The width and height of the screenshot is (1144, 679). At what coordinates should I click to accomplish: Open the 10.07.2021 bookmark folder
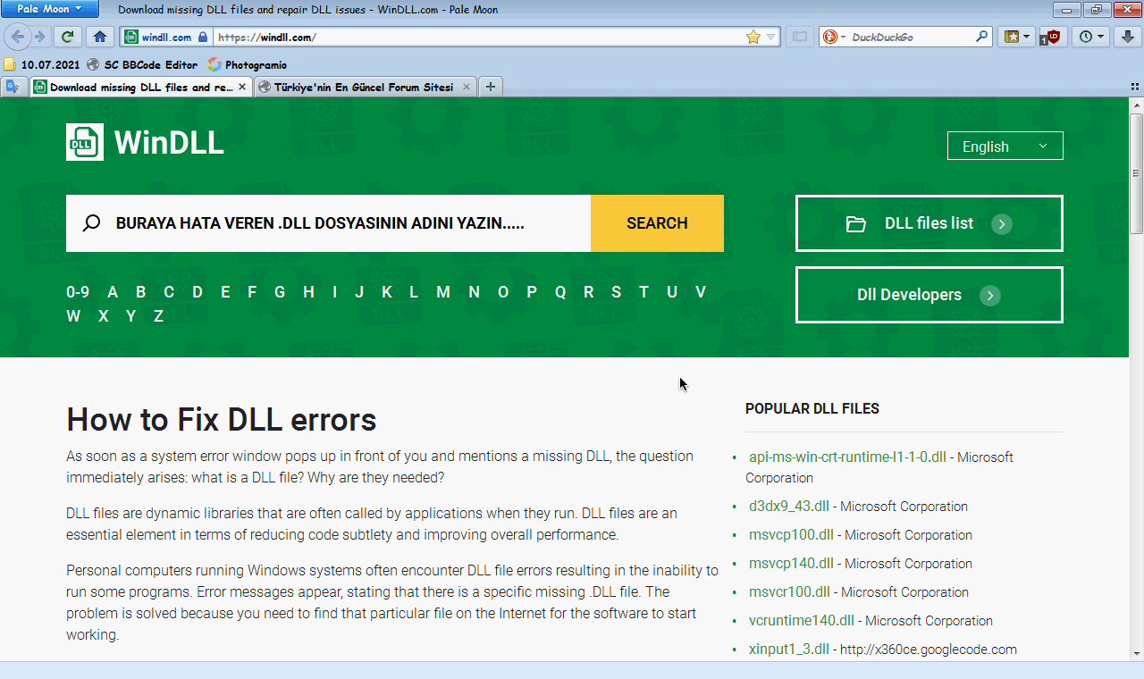point(41,64)
